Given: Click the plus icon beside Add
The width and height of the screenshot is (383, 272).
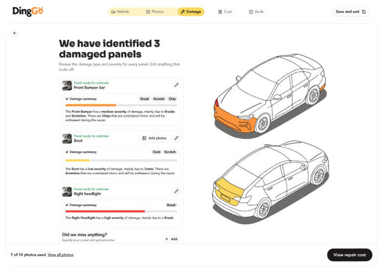Looking at the screenshot, I should pos(167,239).
